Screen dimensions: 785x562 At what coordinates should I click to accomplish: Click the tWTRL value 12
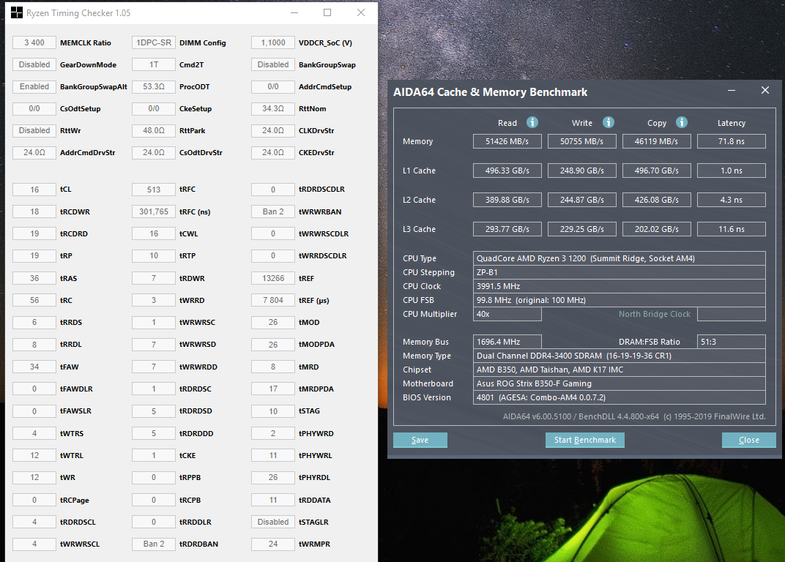[x=34, y=455]
